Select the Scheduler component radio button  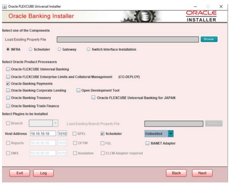point(30,49)
